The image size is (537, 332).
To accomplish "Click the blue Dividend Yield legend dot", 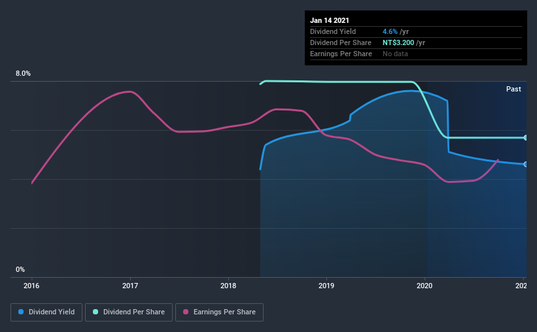I will coord(21,312).
